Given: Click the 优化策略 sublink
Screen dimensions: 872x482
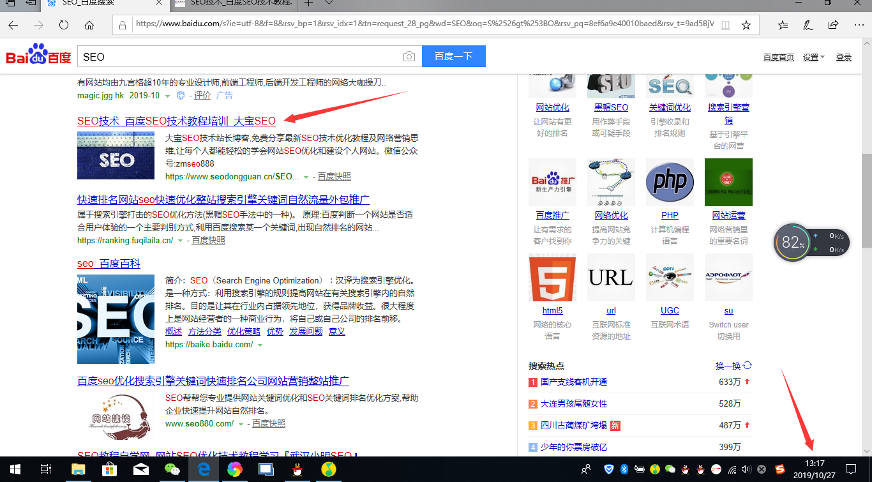Looking at the screenshot, I should (244, 332).
